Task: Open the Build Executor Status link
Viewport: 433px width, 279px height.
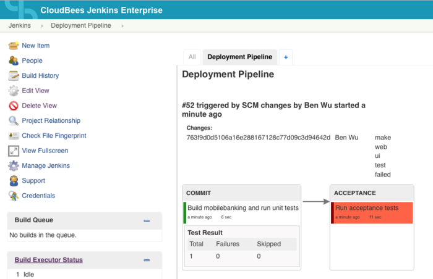Action: (49, 260)
